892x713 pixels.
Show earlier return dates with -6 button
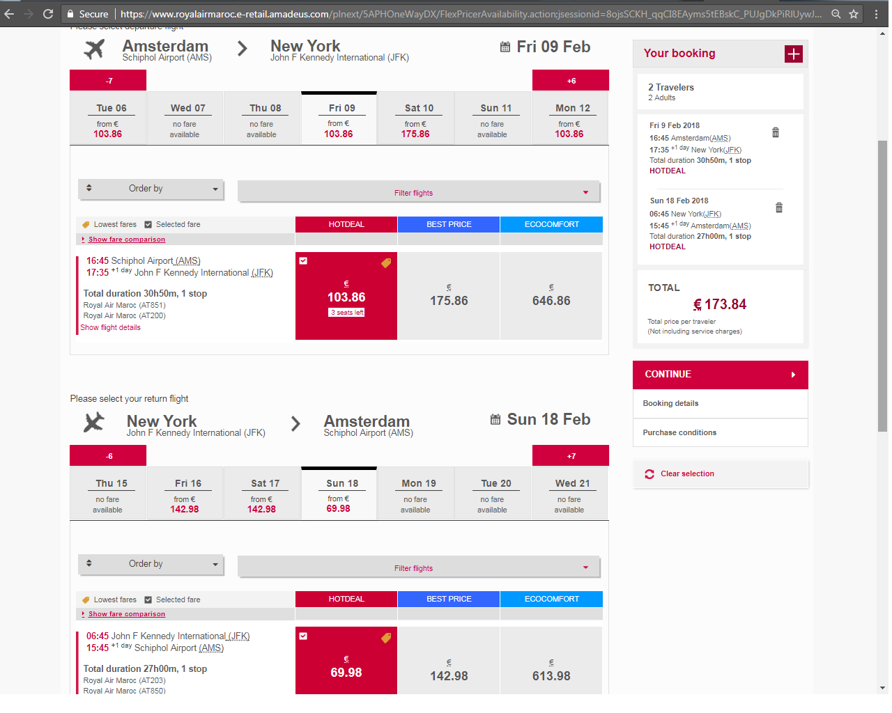click(x=108, y=456)
